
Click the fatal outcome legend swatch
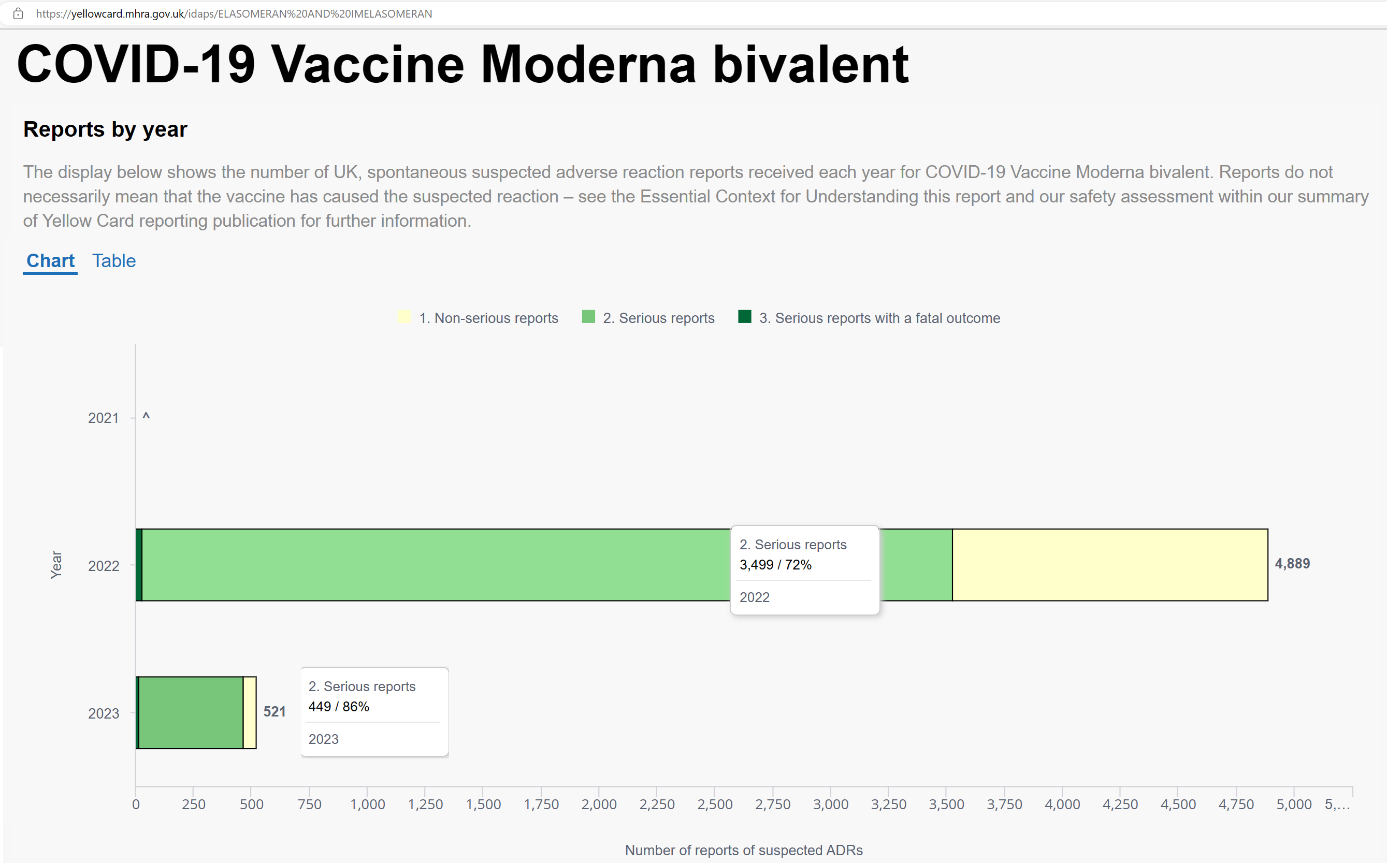coord(745,317)
